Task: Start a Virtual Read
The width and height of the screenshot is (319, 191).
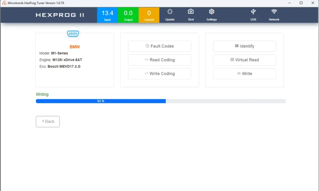Action: coord(244,60)
